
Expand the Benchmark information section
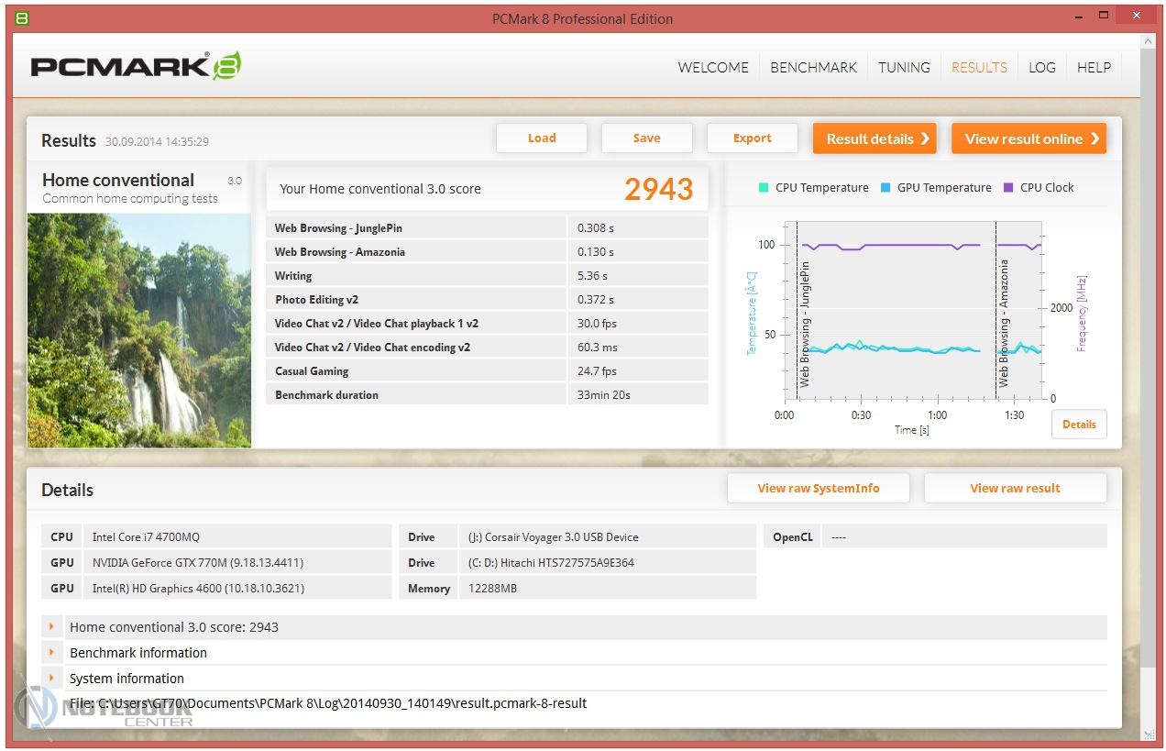tap(52, 653)
